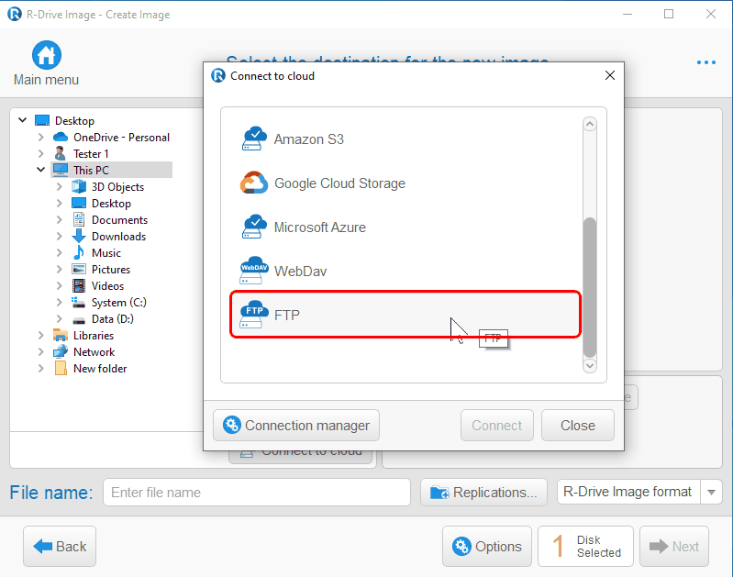
Task: Click the Music note icon
Action: [x=79, y=252]
